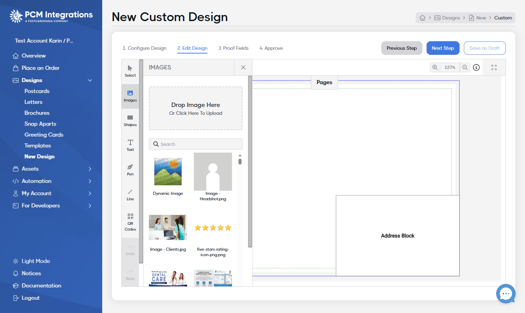Select the Dynamic Image thumbnail
The image size is (525, 313).
point(168,172)
